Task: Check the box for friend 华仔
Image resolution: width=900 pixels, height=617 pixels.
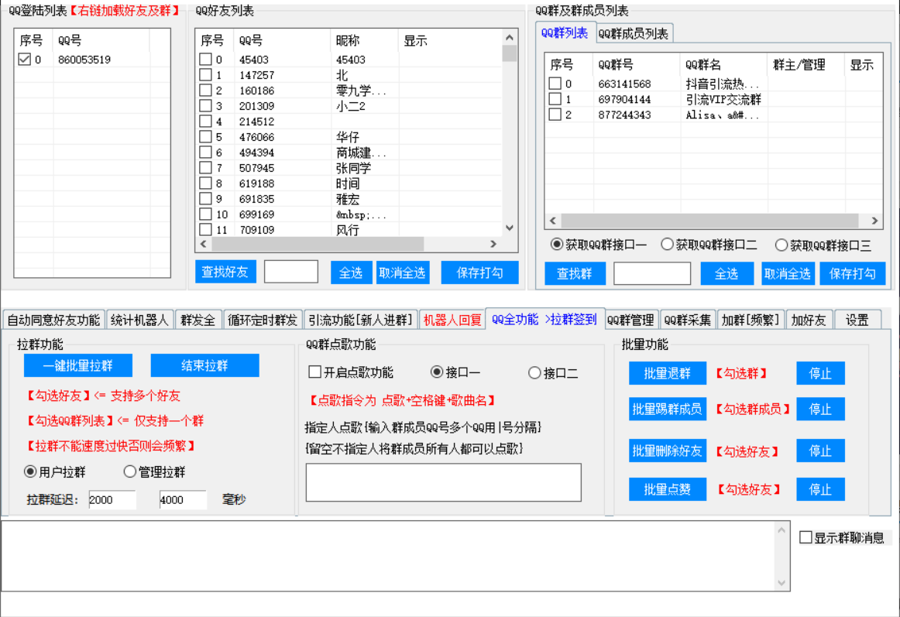Action: point(205,137)
